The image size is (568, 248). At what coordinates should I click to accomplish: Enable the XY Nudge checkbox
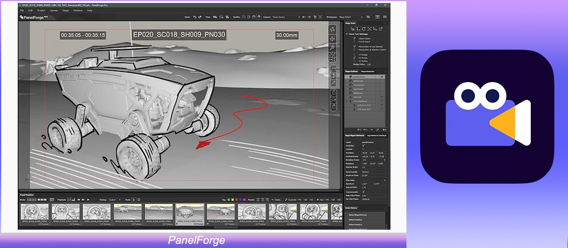click(x=354, y=54)
